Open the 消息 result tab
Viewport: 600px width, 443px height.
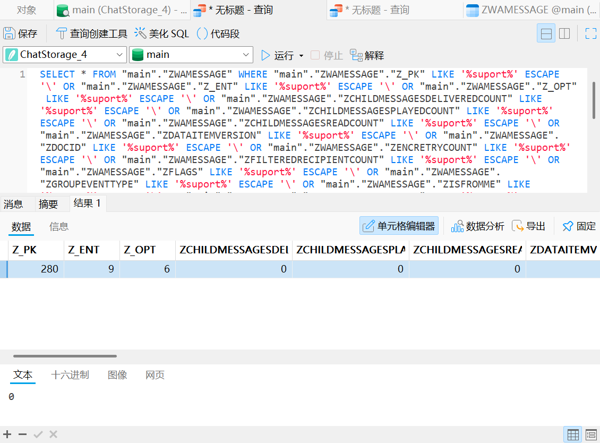(x=13, y=203)
